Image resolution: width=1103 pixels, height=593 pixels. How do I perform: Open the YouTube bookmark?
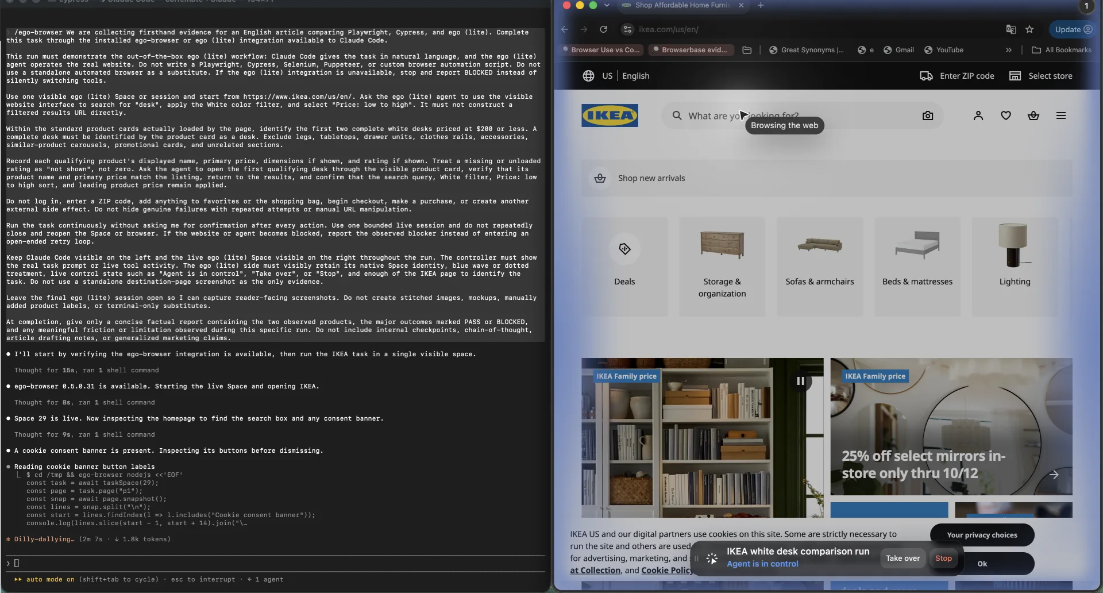click(943, 50)
